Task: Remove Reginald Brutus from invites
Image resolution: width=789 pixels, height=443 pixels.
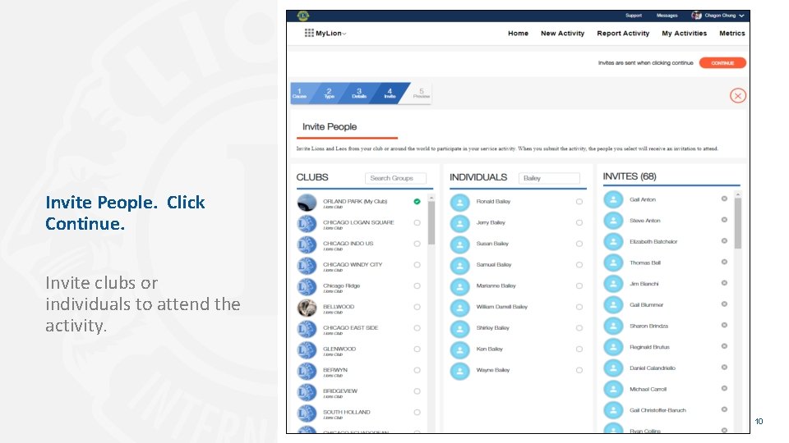Action: (x=724, y=346)
